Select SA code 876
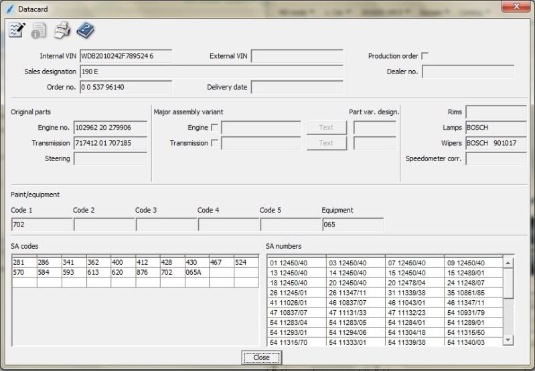The image size is (535, 371). click(148, 272)
